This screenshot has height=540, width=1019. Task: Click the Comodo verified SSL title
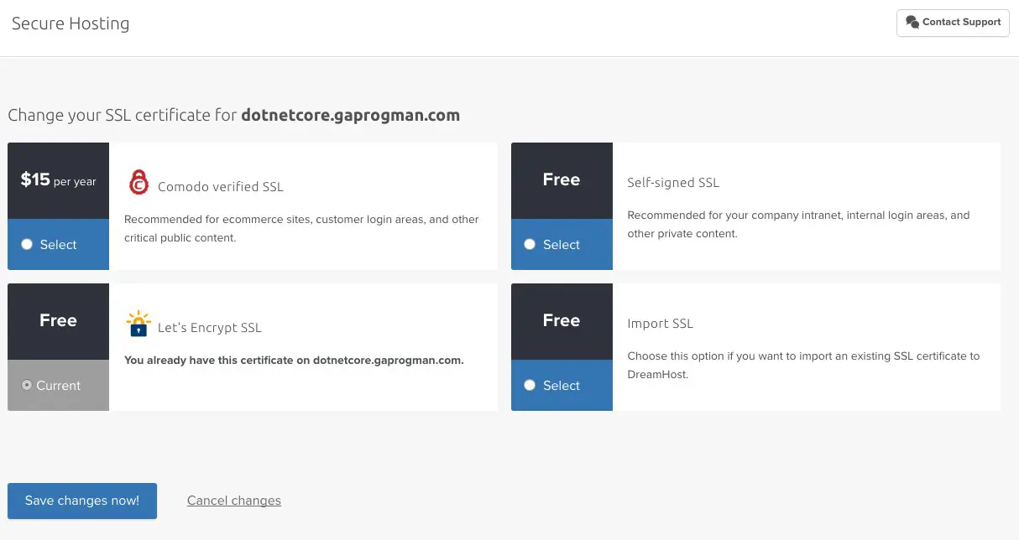tap(221, 187)
